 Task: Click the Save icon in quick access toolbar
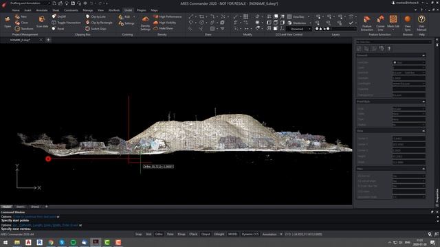[73, 3]
